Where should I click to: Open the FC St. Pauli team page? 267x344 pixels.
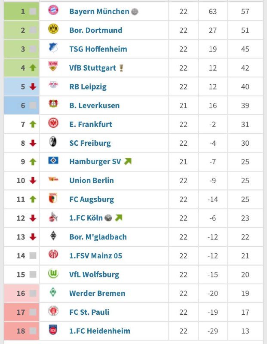click(x=89, y=312)
